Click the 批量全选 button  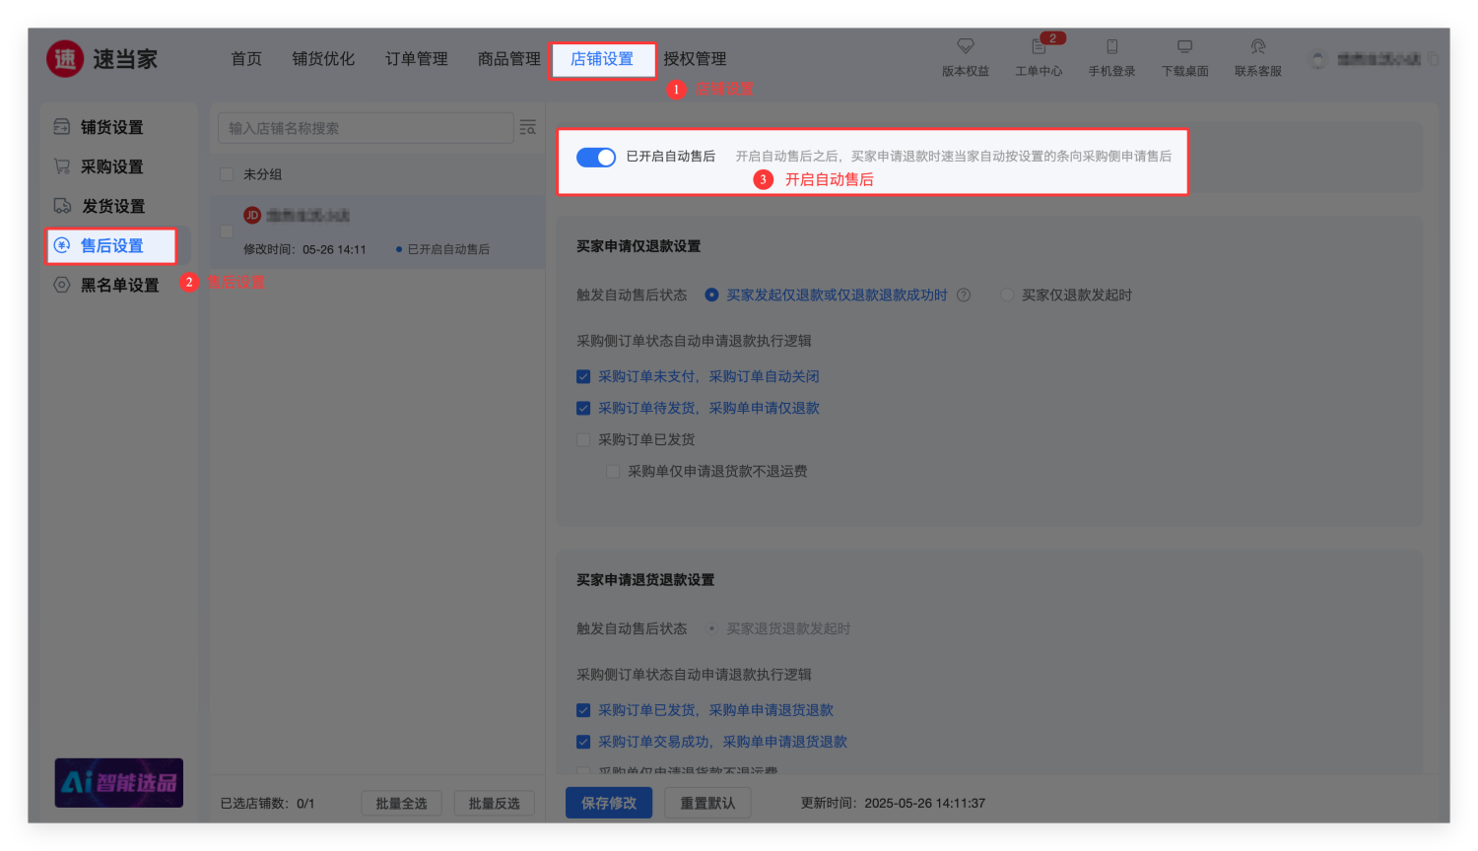tap(401, 804)
